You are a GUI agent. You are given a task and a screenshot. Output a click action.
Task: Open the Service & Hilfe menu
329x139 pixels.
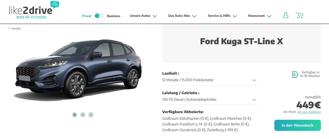pyautogui.click(x=222, y=16)
